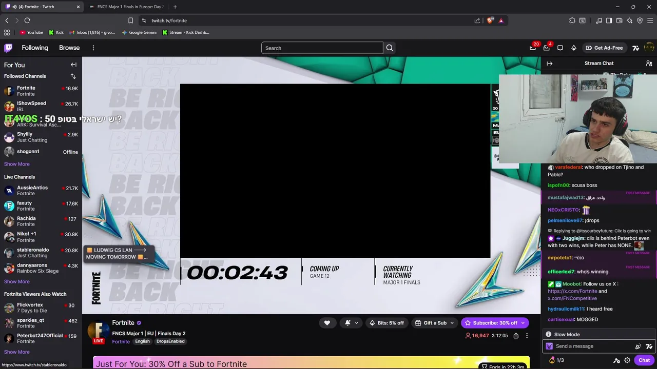Open faxuty live channel
This screenshot has height=369, width=657.
tap(41, 206)
